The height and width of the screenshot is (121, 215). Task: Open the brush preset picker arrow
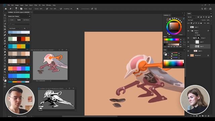click(x=18, y=9)
